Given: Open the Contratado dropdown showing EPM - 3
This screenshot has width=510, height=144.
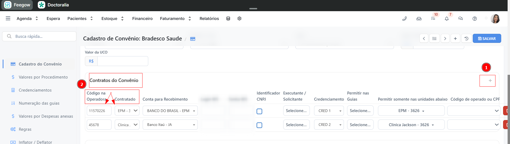Looking at the screenshot, I should pos(127,111).
